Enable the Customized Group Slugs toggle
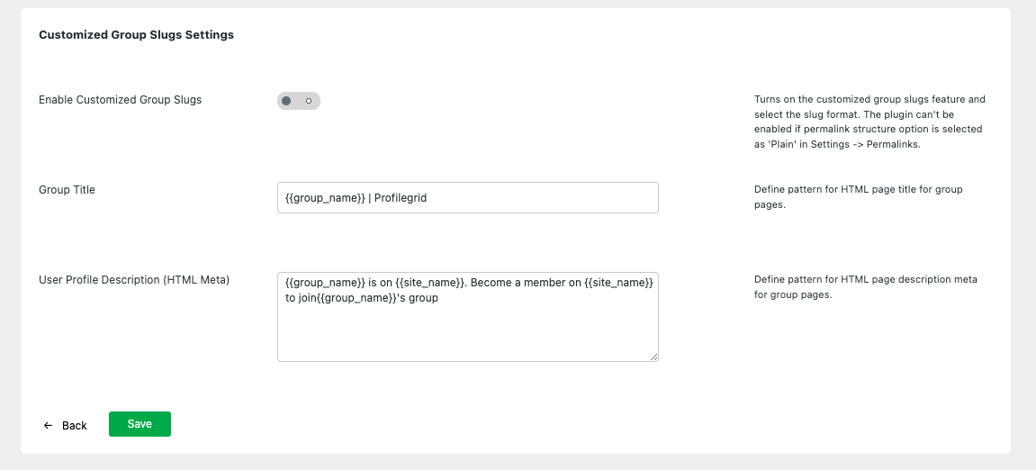This screenshot has height=470, width=1036. (299, 101)
